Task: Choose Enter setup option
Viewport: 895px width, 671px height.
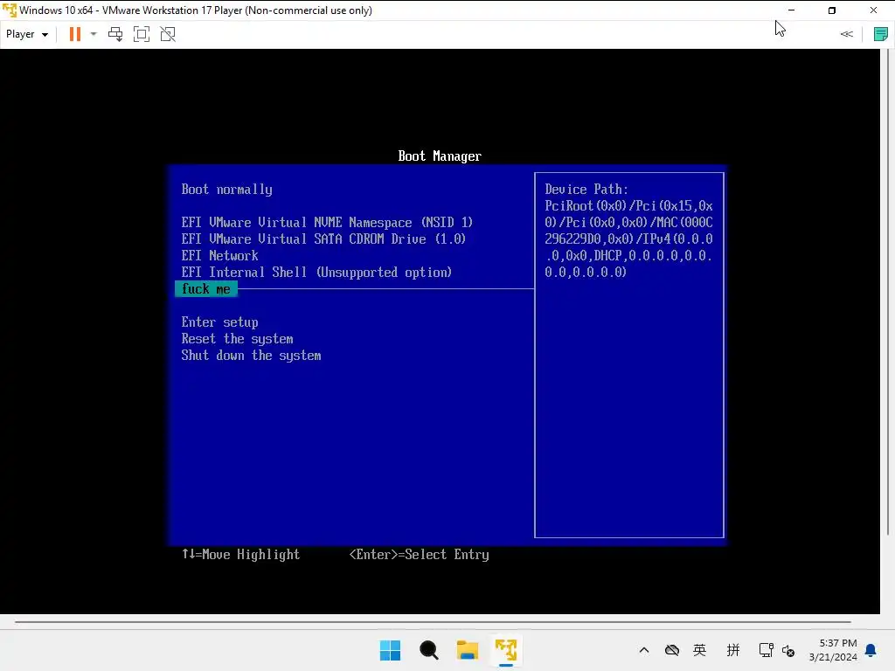Action: [219, 322]
